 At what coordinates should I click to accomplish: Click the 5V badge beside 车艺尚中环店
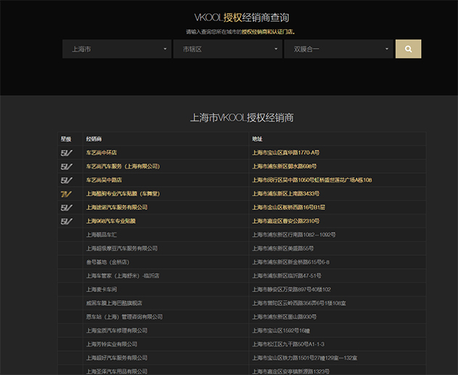coord(66,153)
